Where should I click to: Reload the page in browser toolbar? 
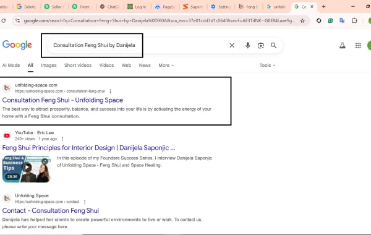4,21
